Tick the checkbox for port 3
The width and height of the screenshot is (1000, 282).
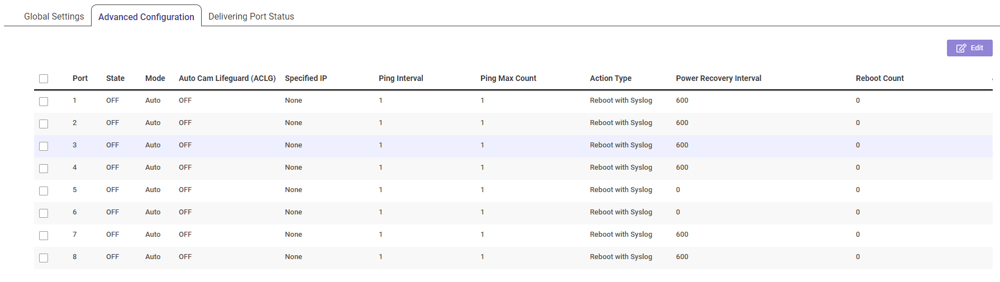pyautogui.click(x=44, y=146)
